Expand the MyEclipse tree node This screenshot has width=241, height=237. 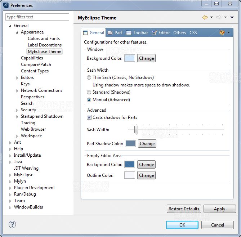click(x=10, y=175)
